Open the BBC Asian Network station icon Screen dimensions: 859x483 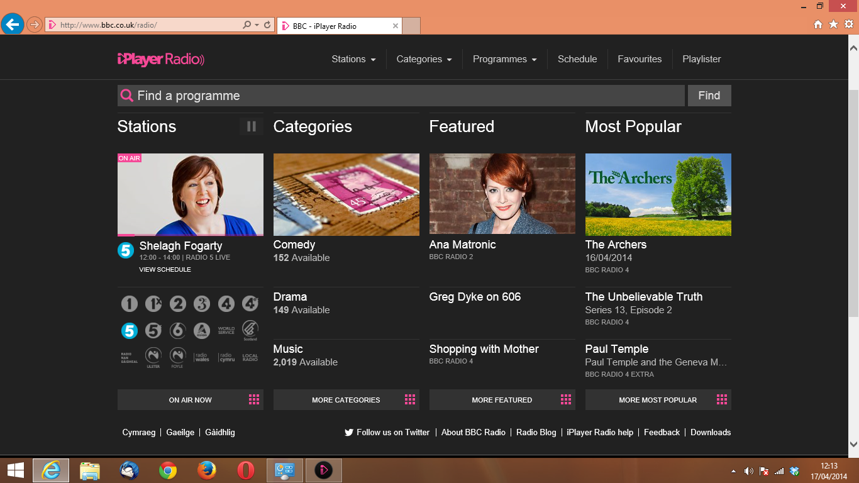201,330
